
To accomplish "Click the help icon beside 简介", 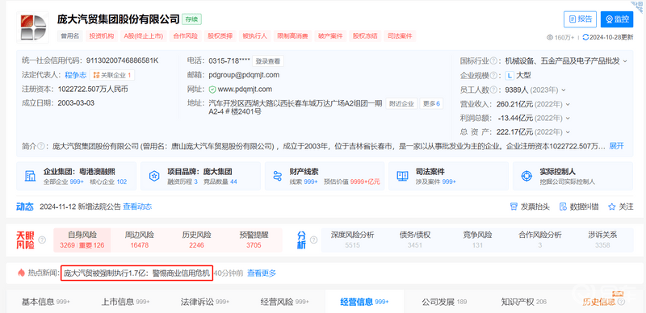I will 40,146.
